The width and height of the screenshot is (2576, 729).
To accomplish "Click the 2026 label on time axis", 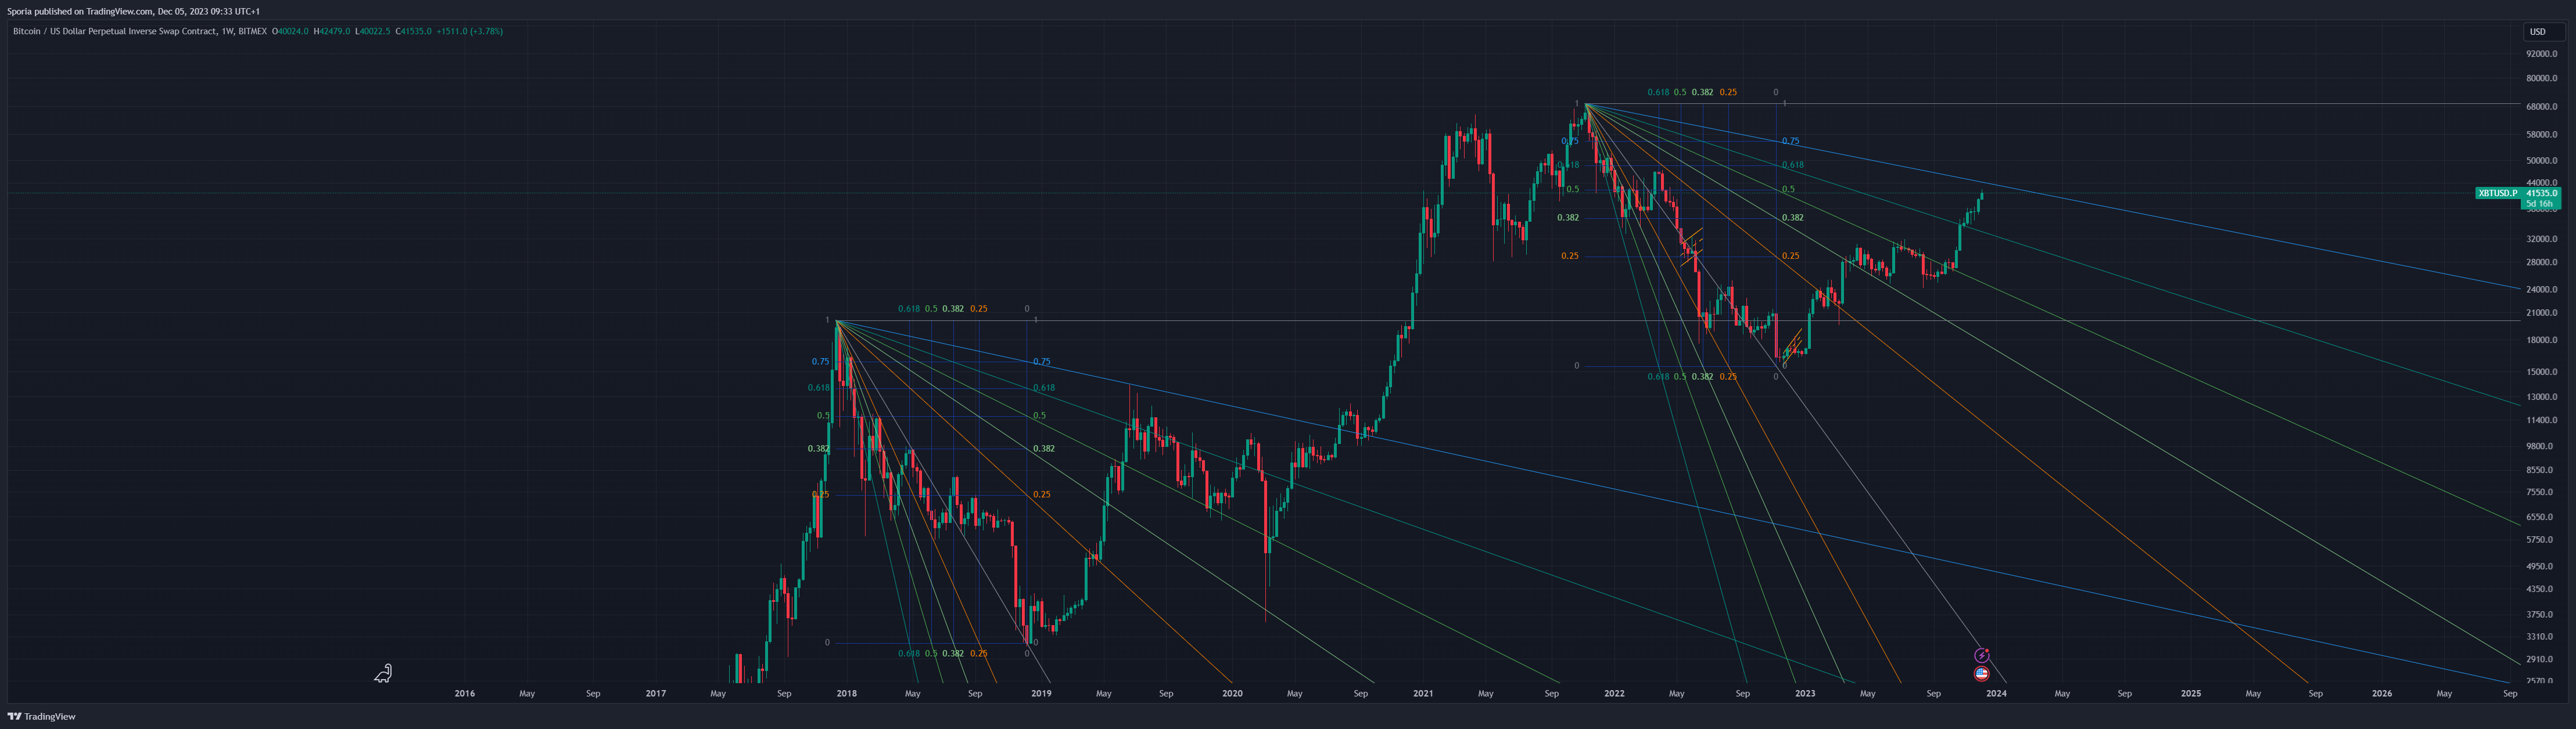I will click(x=2382, y=693).
